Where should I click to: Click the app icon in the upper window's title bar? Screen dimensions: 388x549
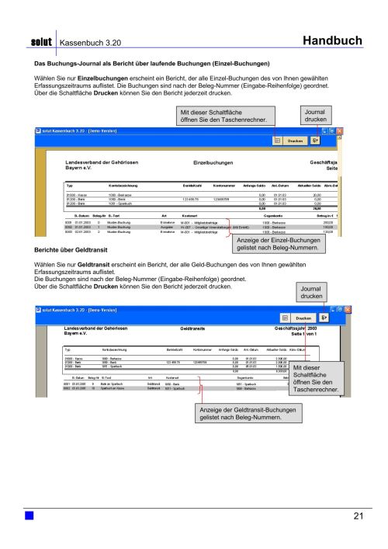pos(38,131)
